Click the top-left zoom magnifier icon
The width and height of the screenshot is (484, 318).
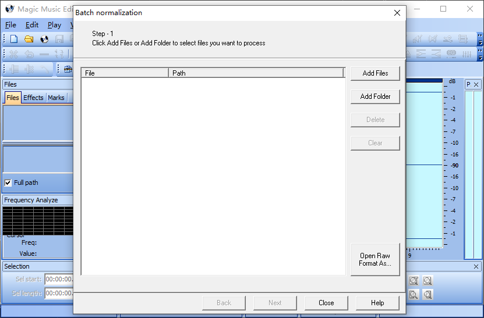(x=414, y=280)
